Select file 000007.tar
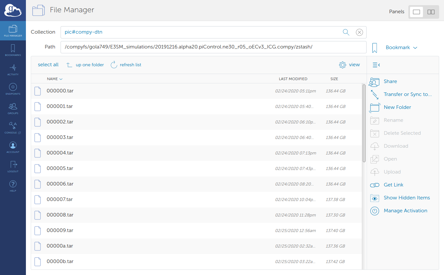This screenshot has width=444, height=275. coord(196,200)
